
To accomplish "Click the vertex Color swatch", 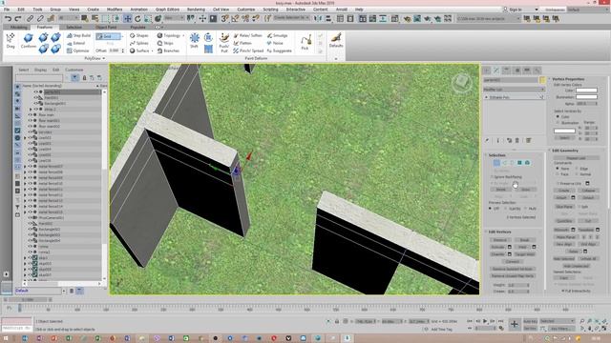I will pyautogui.click(x=586, y=91).
